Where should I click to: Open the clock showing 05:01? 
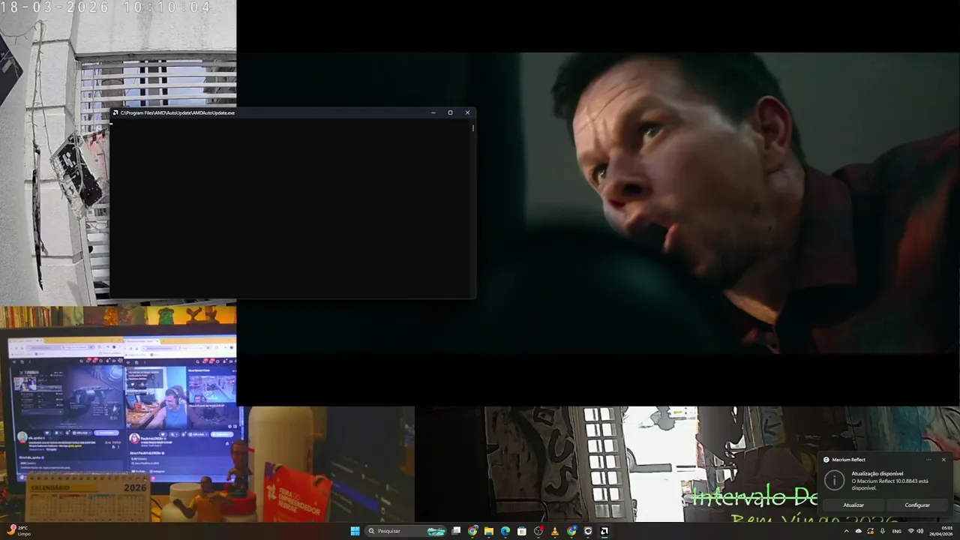point(941,531)
